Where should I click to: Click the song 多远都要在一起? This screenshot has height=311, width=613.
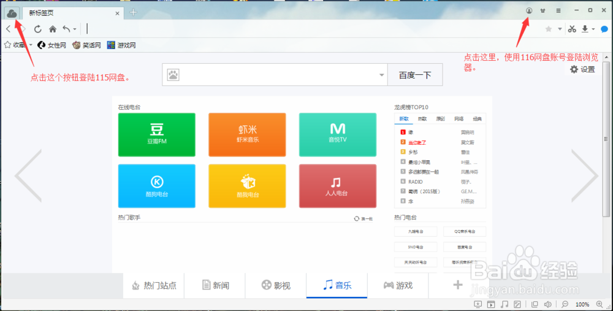424,172
